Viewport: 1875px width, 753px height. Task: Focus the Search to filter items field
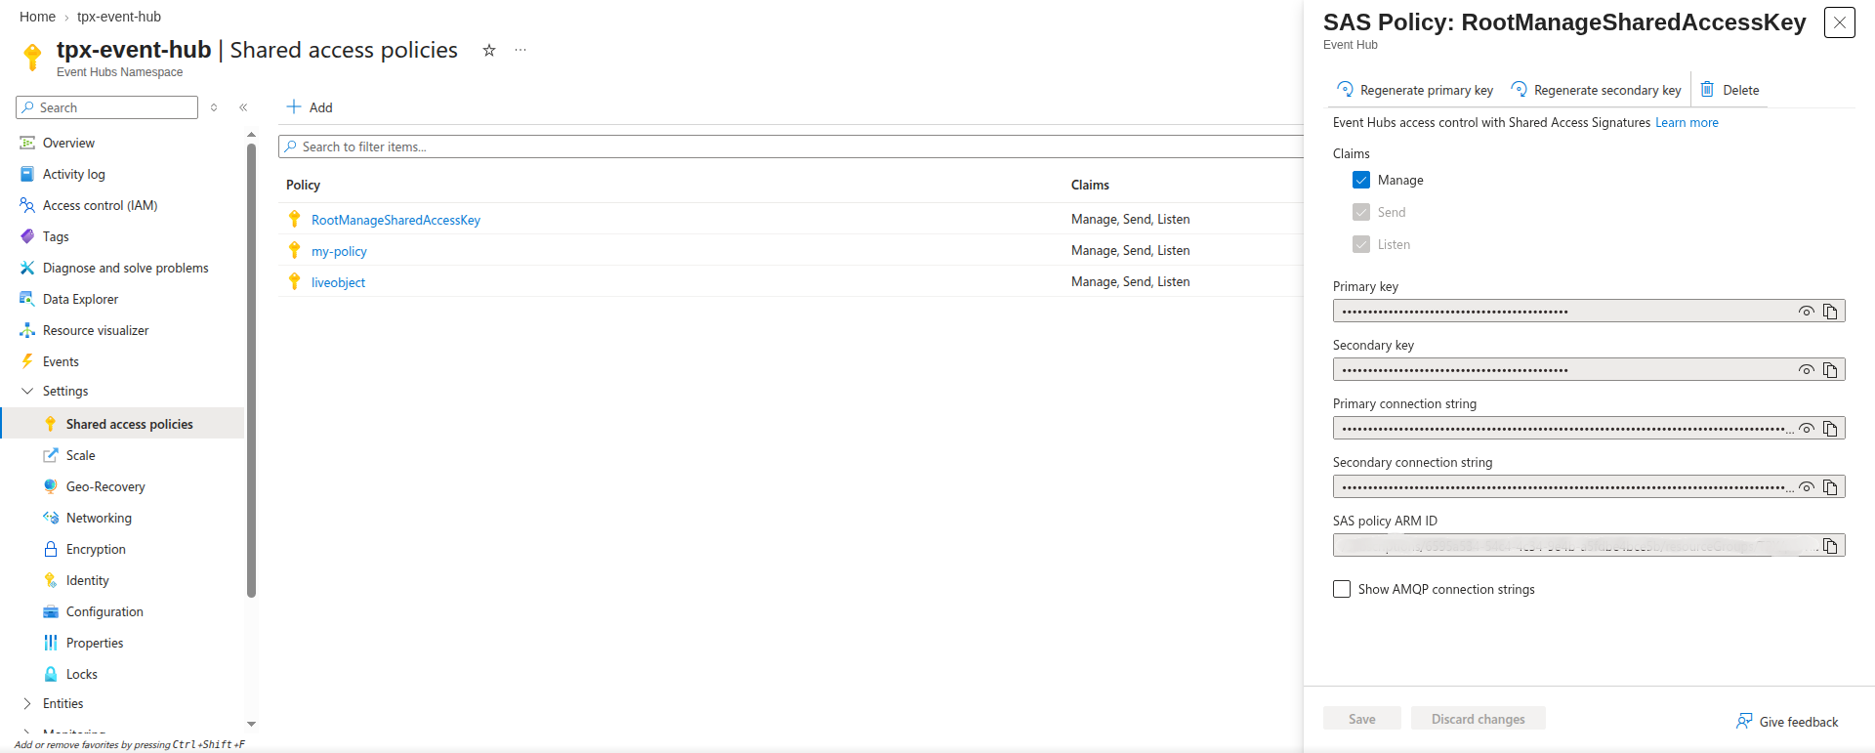[x=791, y=146]
